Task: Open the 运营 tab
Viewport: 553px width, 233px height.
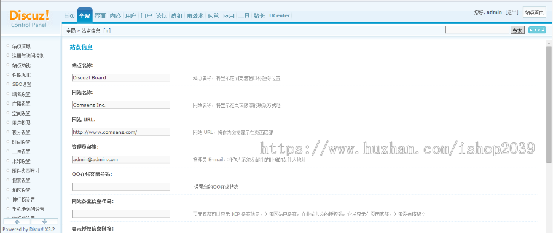Action: [x=213, y=15]
